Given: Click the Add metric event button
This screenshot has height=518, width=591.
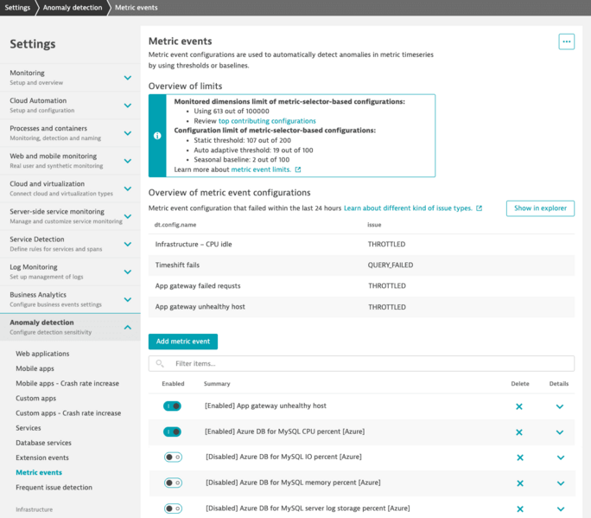Looking at the screenshot, I should click(x=183, y=342).
